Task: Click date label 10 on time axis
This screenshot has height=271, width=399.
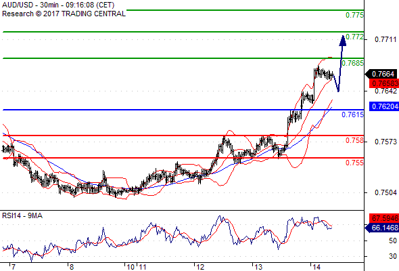Action: click(131, 267)
